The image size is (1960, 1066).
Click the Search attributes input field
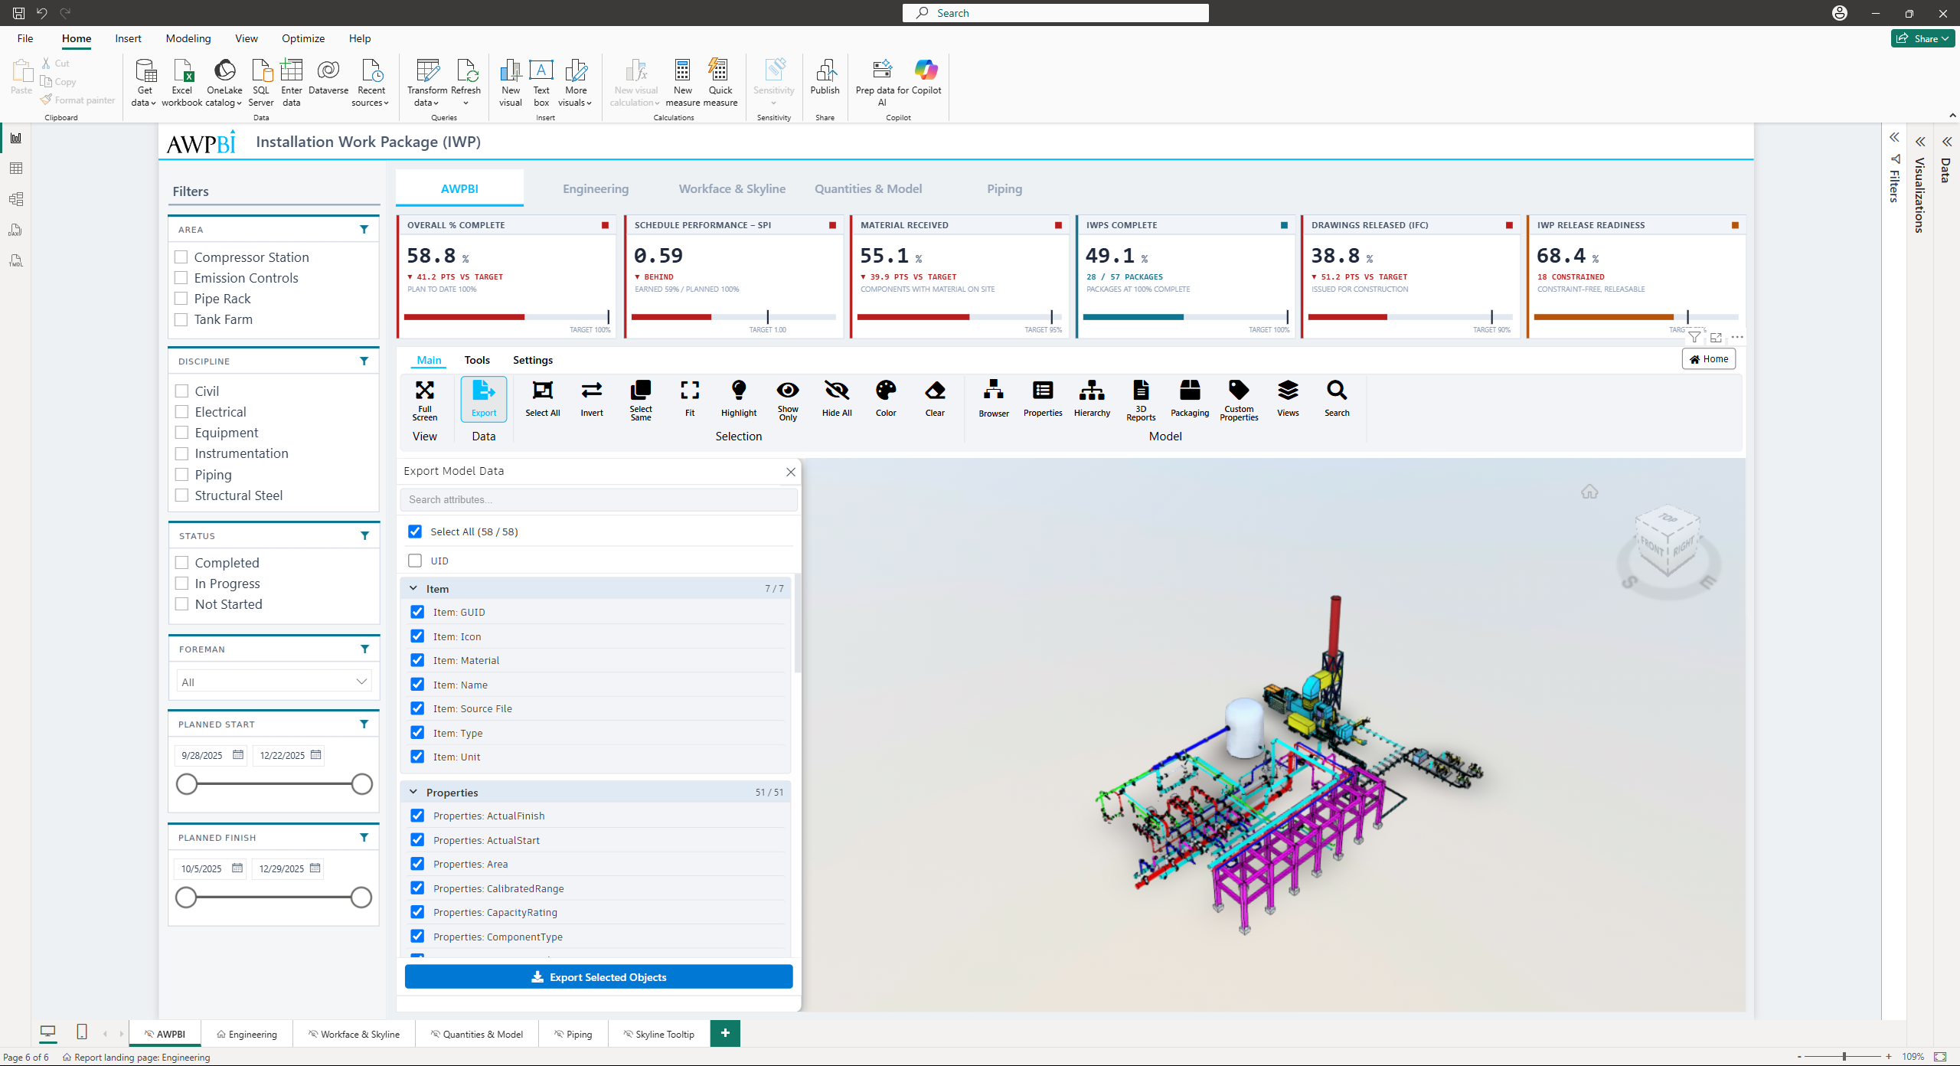point(599,500)
